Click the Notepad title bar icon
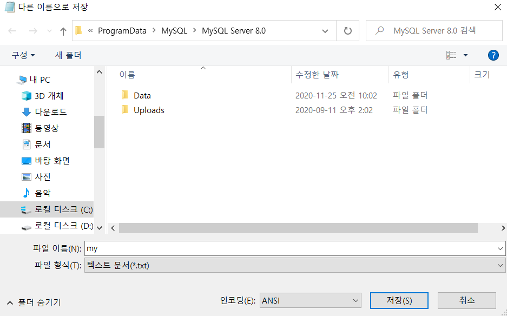Viewport: 507px width, 316px height. click(10, 7)
